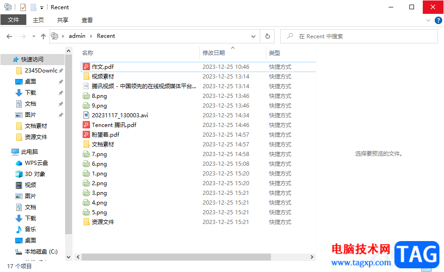Open the quick access toolbar customize dropdown
The width and height of the screenshot is (444, 272).
(x=42, y=8)
